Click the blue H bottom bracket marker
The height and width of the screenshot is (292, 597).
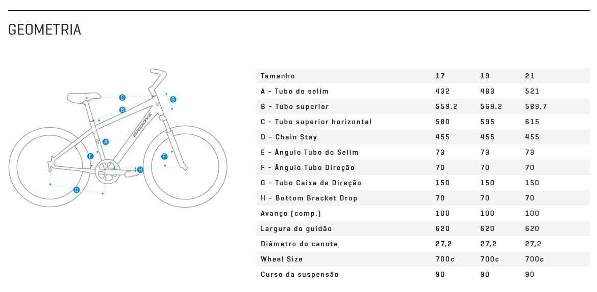tap(140, 170)
